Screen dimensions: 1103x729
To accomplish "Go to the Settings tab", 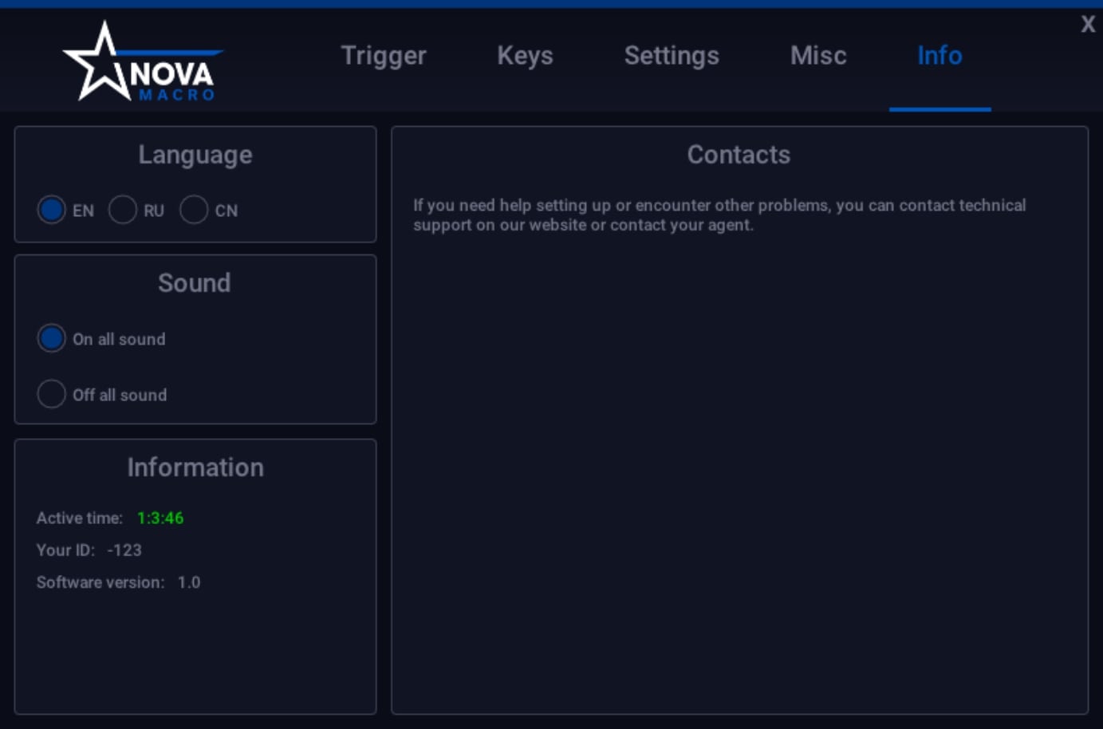I will coord(672,56).
